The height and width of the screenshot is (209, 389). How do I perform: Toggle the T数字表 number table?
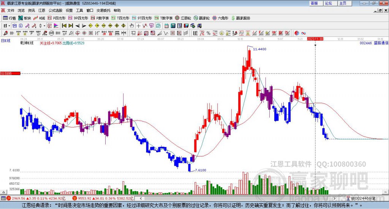tap(163, 18)
